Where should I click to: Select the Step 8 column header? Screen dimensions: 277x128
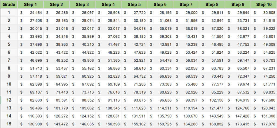[x=212, y=5]
